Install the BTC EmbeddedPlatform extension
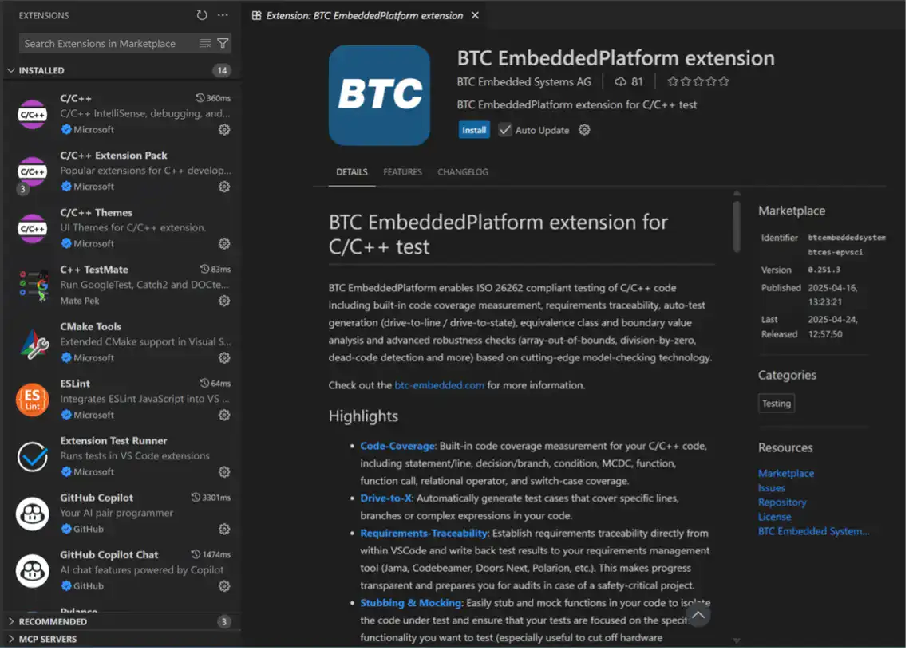This screenshot has height=650, width=909. [474, 130]
